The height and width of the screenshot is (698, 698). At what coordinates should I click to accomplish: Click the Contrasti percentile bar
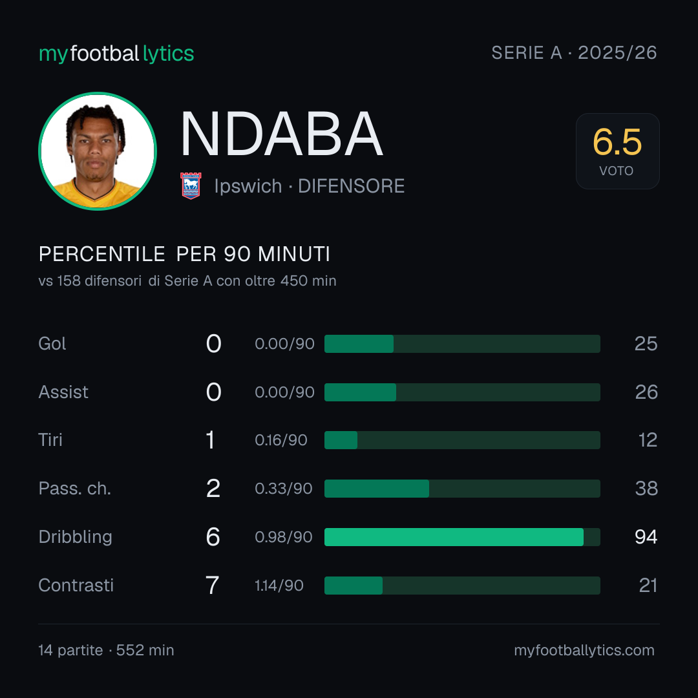coord(462,586)
